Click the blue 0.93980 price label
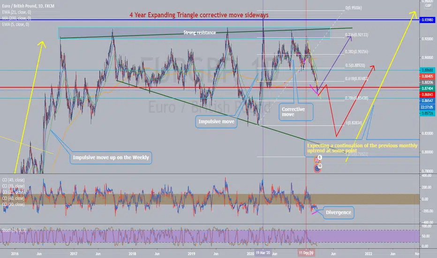437x258 pixels. pos(427,20)
